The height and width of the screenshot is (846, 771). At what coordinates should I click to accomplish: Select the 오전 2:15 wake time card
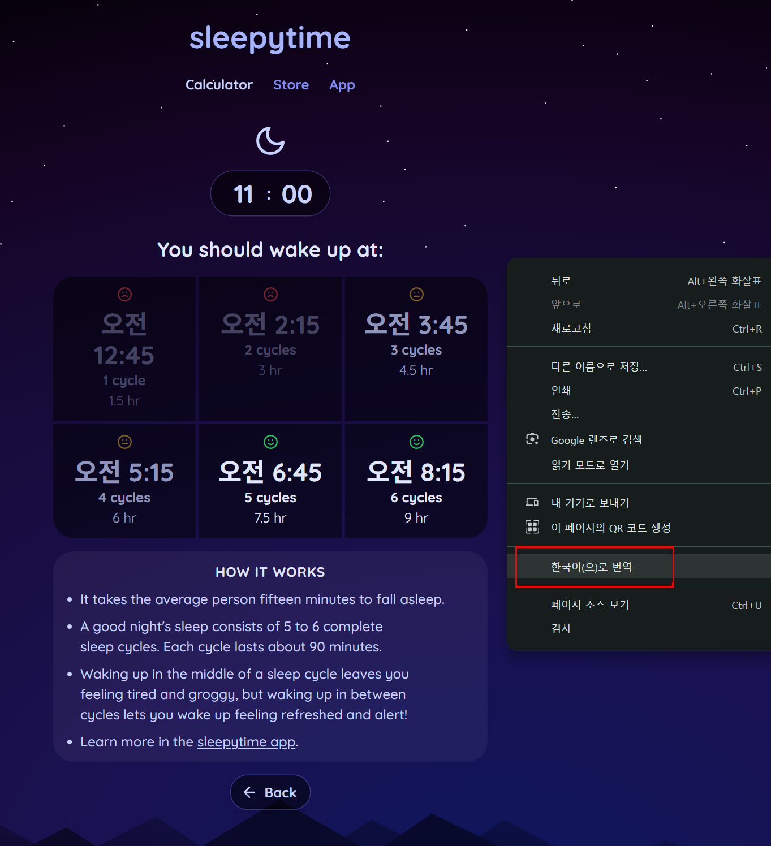tap(270, 348)
